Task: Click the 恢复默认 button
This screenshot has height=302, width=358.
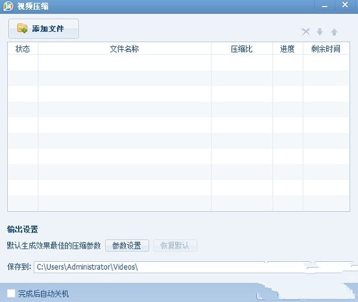Action: coord(175,245)
